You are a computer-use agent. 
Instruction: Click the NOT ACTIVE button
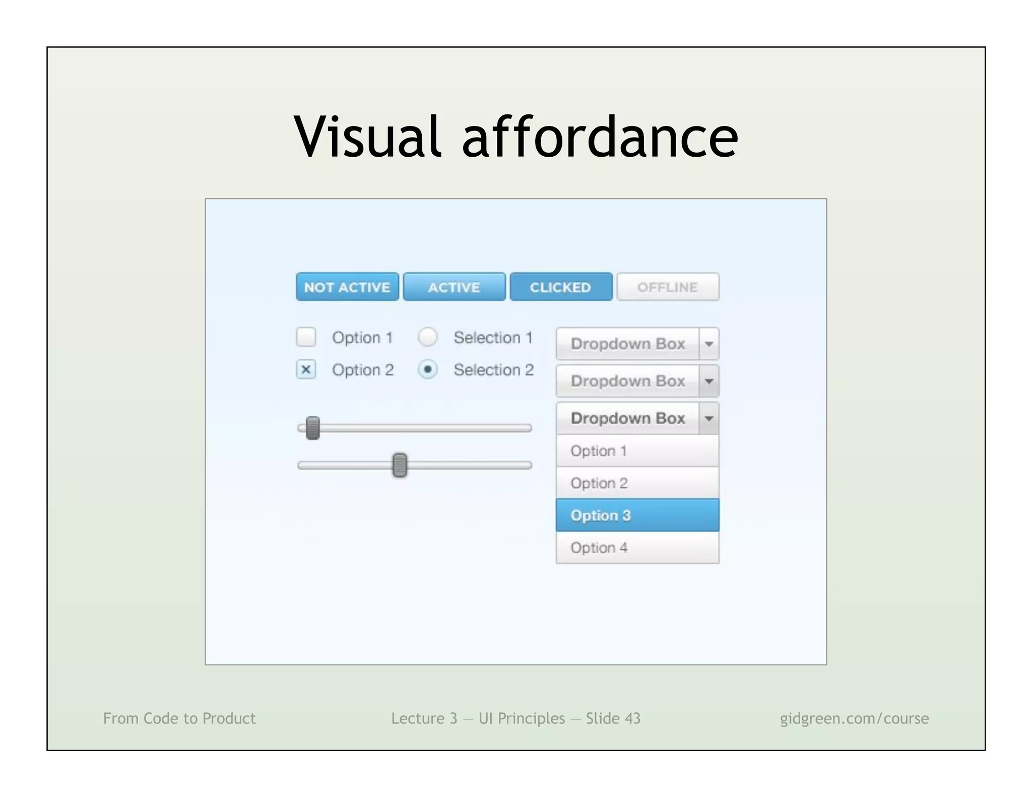[347, 287]
